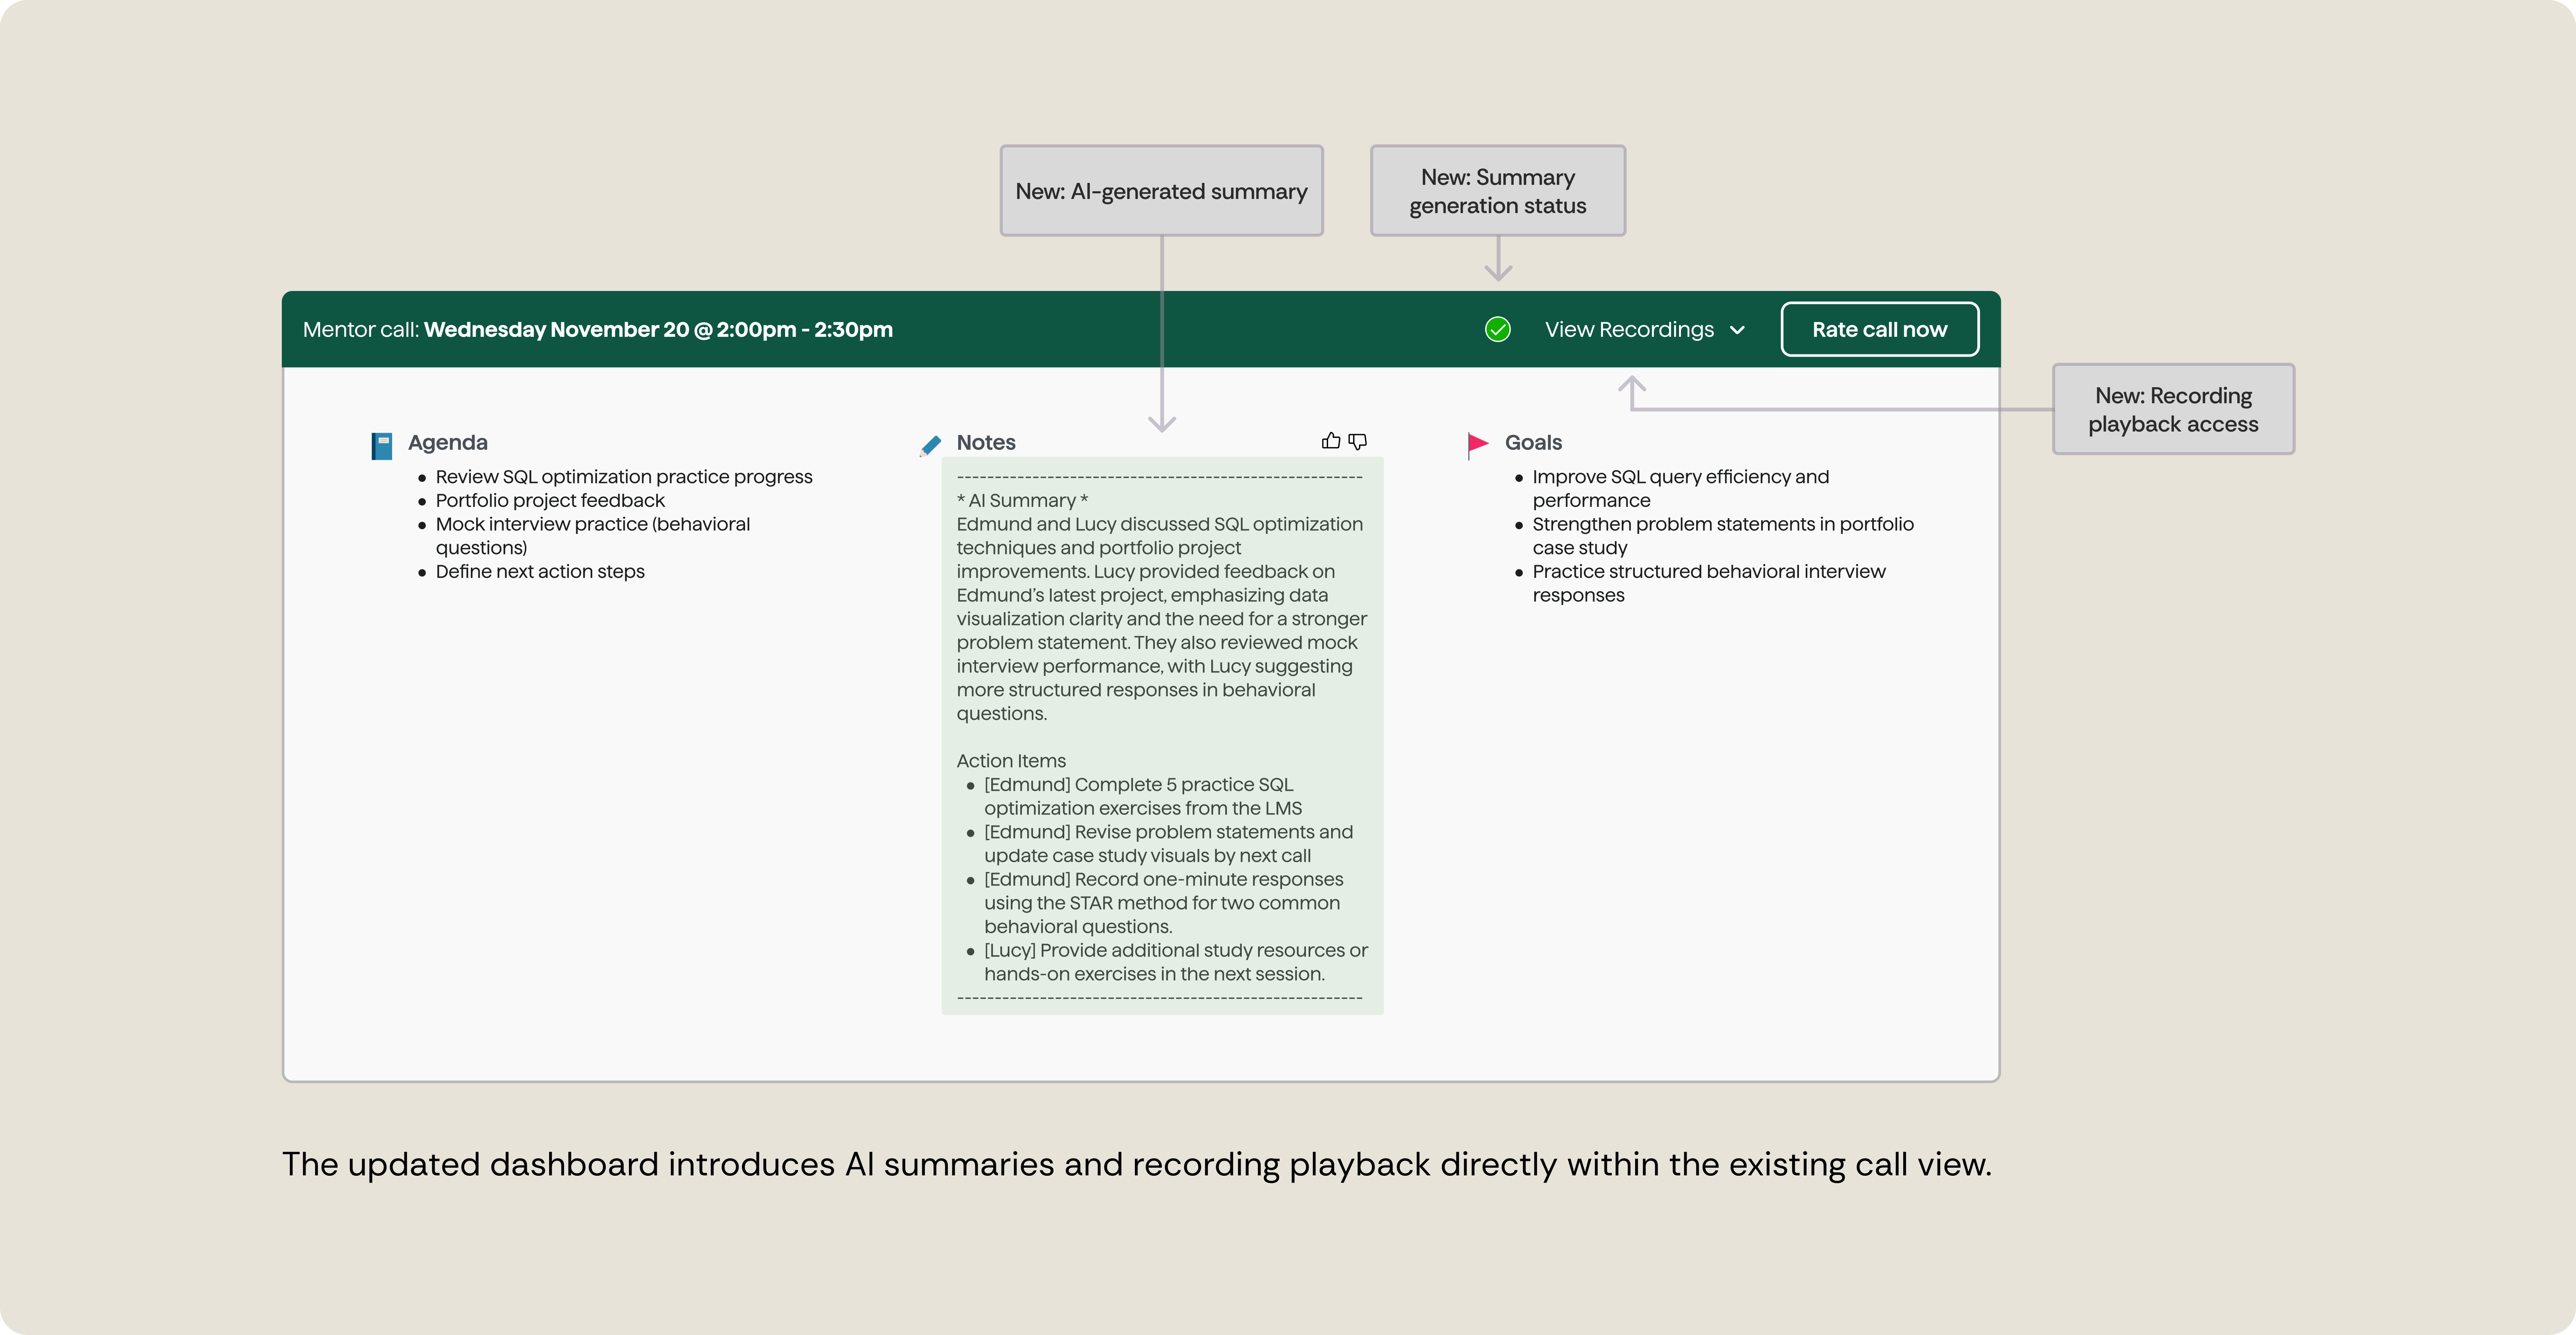Click the chevron next to View Recordings
Viewport: 2576px width, 1335px height.
coord(1737,330)
